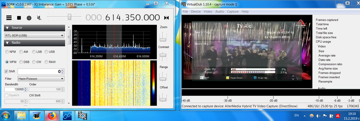The image size is (360, 121).
Task: Stop the SDR# radio with the stop button
Action: [19, 18]
